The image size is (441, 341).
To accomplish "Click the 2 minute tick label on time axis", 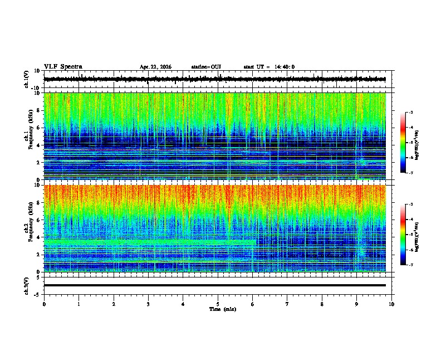I will (x=114, y=304).
